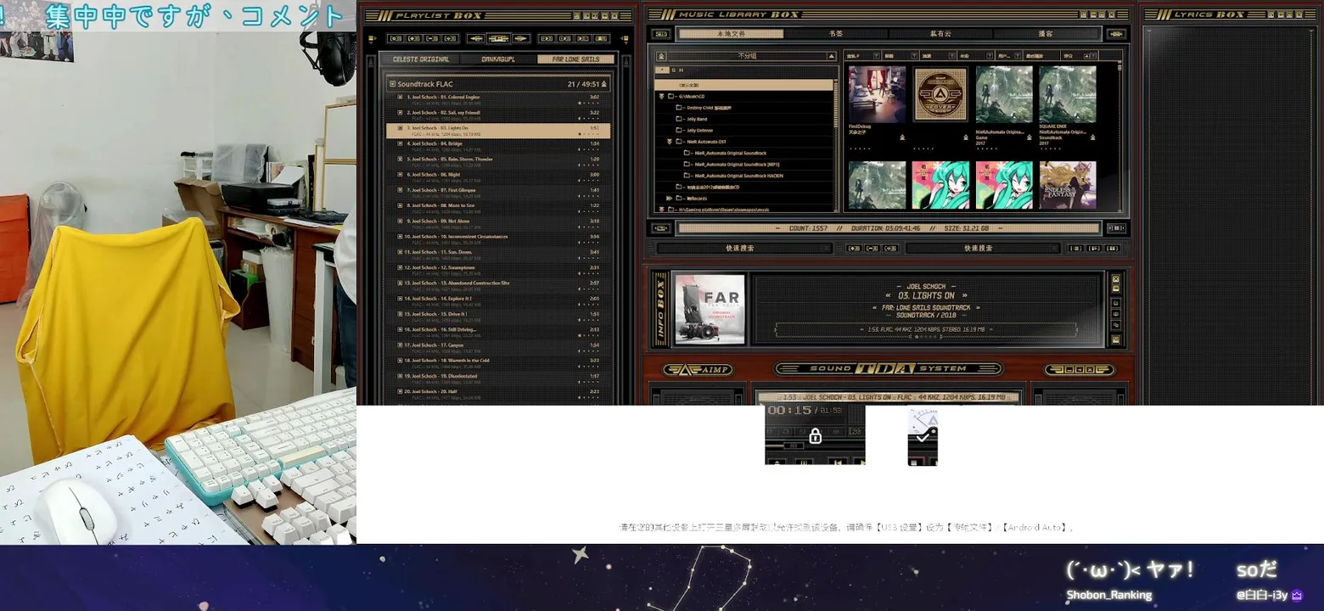Open the Dankagupl playlist tab
Image resolution: width=1324 pixels, height=611 pixels.
tap(498, 59)
